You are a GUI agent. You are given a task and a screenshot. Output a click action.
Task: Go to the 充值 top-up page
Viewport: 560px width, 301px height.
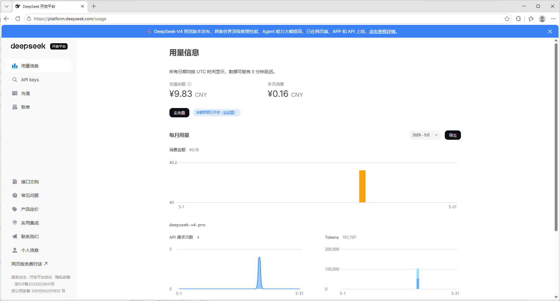[39, 93]
